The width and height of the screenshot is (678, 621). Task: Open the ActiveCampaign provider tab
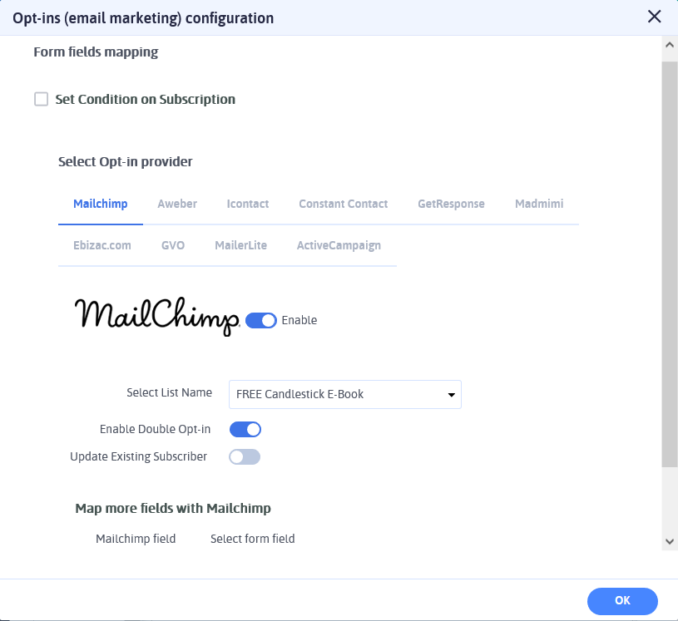click(339, 245)
